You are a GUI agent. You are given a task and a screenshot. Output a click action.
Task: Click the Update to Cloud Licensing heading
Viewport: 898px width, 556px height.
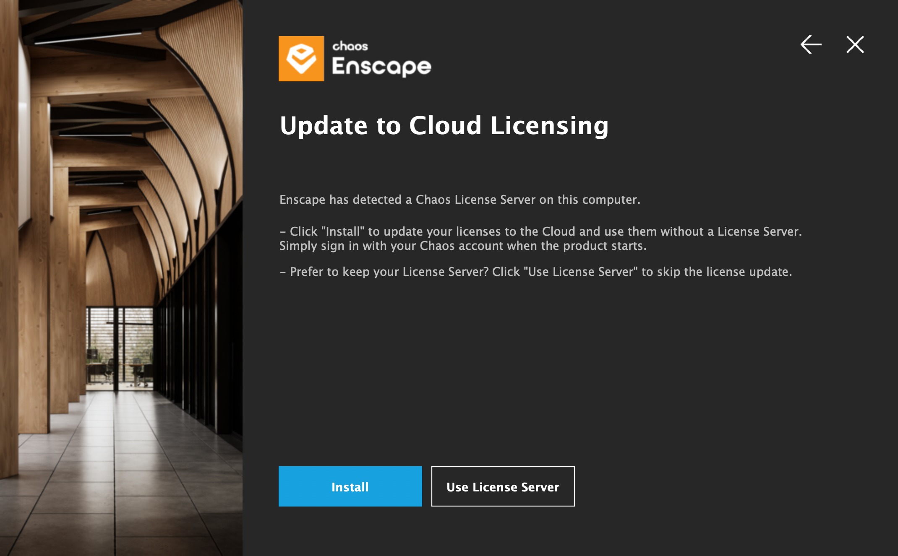pos(444,125)
